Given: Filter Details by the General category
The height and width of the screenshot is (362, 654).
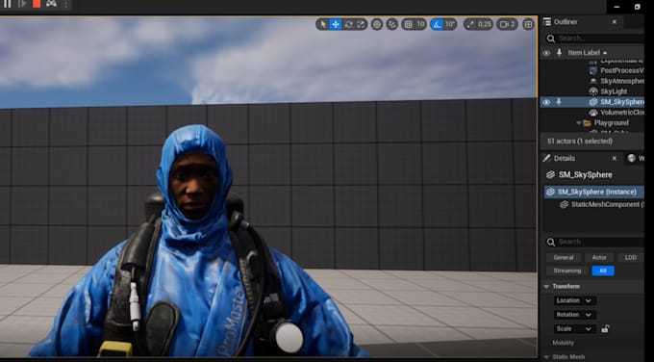Looking at the screenshot, I should [x=564, y=258].
